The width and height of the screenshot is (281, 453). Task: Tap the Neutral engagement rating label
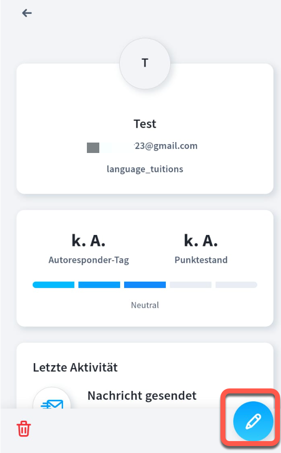145,305
